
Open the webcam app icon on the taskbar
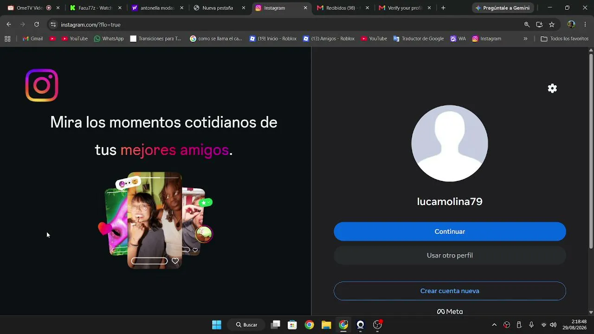tap(360, 325)
